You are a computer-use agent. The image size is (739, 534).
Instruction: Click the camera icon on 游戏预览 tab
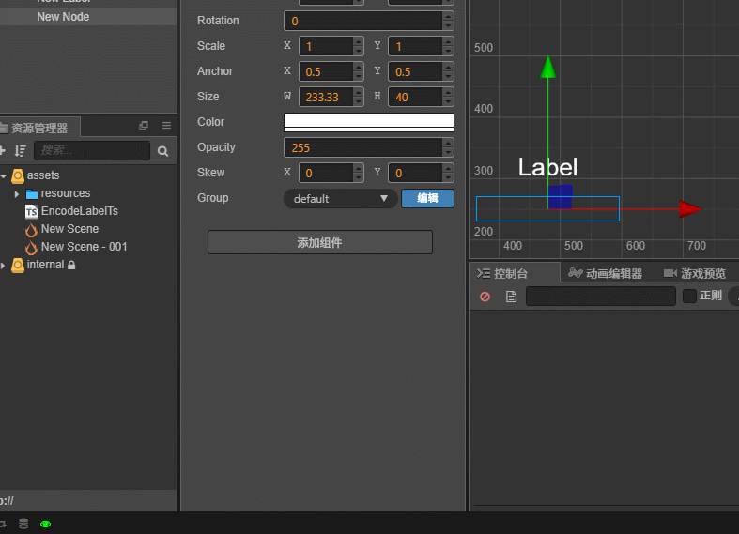(670, 274)
